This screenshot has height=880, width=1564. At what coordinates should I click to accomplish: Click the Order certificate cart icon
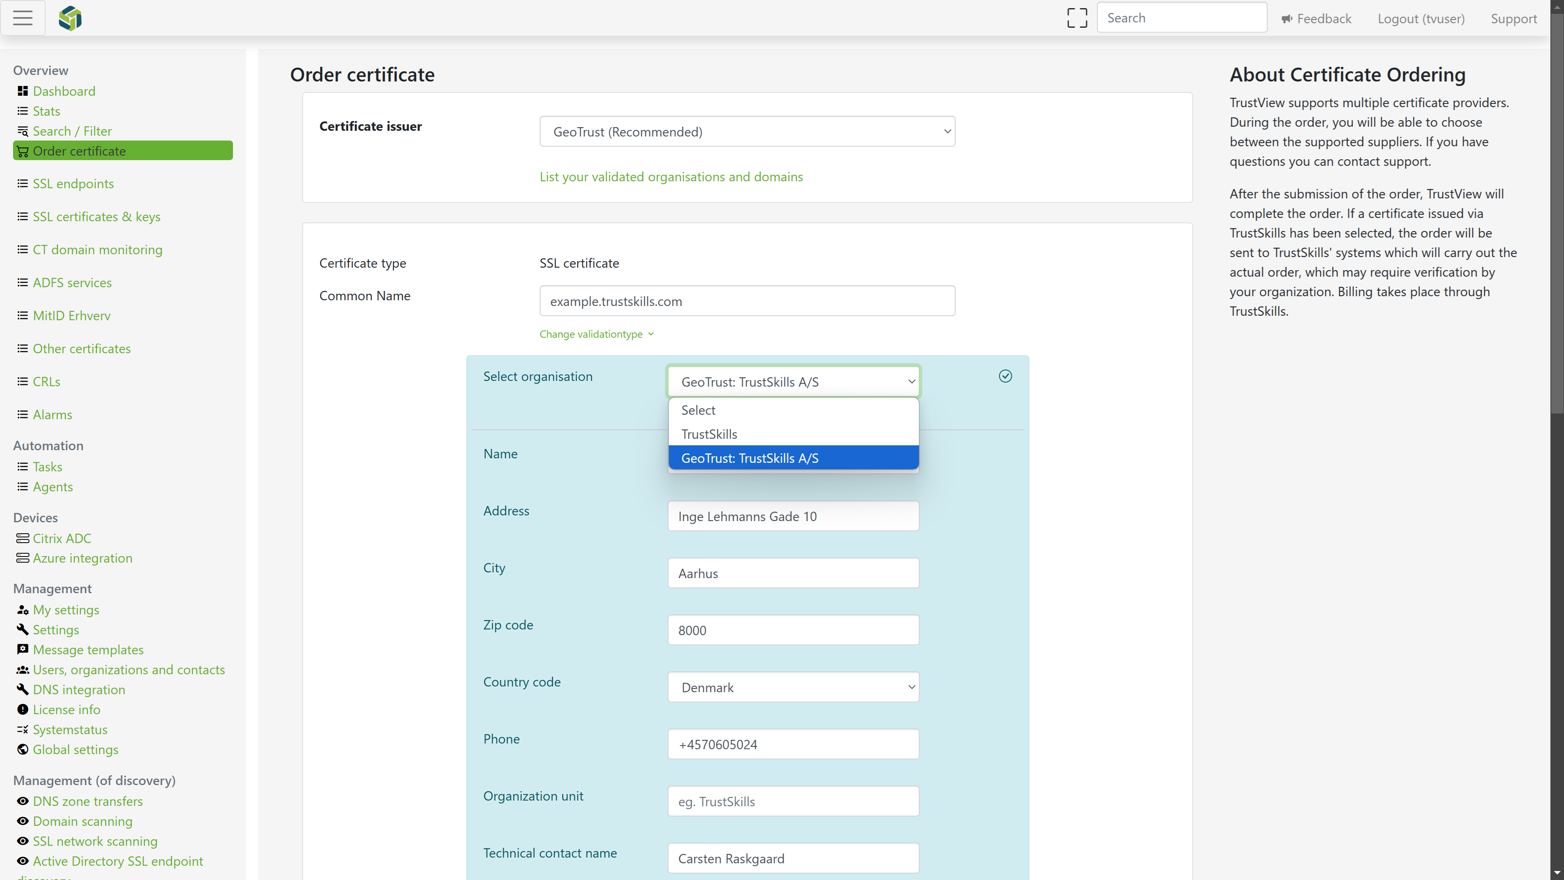click(x=22, y=151)
